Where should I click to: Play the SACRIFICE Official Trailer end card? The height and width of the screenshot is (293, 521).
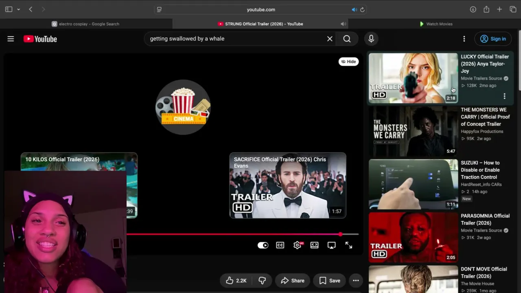[x=288, y=185]
